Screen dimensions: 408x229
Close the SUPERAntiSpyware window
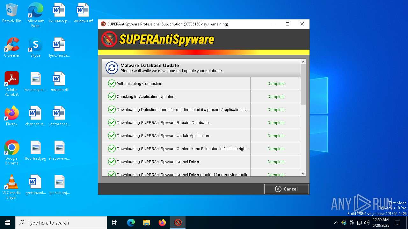[302, 24]
